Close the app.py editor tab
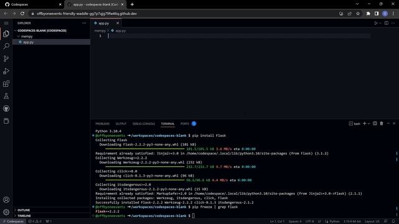Viewport: 399px width, 224px height. click(x=118, y=23)
